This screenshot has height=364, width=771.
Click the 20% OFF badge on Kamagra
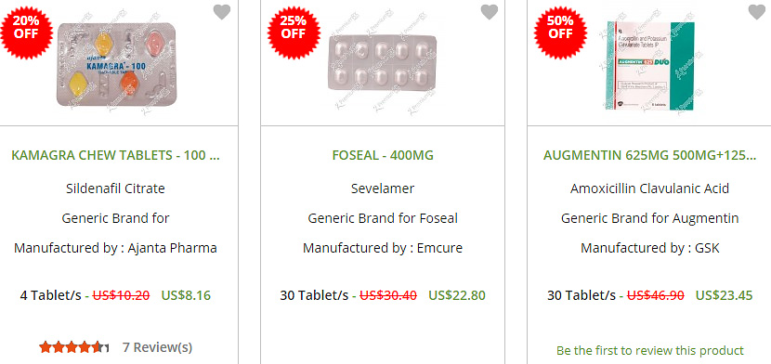[26, 27]
